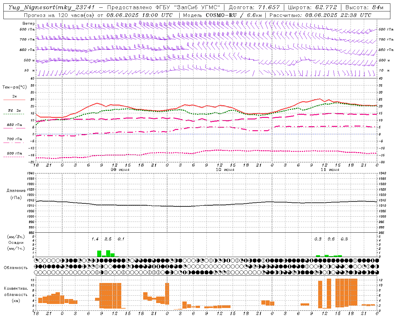The image size is (395, 316).
Task: Select the elevation text Высота: 84м
Action: pyautogui.click(x=364, y=7)
